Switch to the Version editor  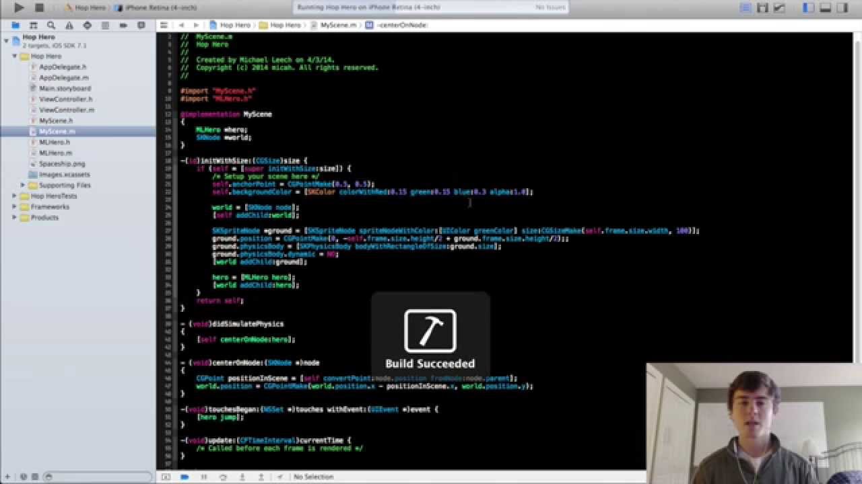[779, 7]
